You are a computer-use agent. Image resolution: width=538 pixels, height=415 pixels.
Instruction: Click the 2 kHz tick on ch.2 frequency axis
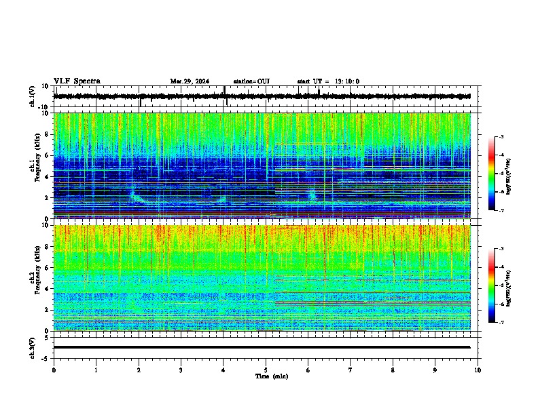[47, 310]
